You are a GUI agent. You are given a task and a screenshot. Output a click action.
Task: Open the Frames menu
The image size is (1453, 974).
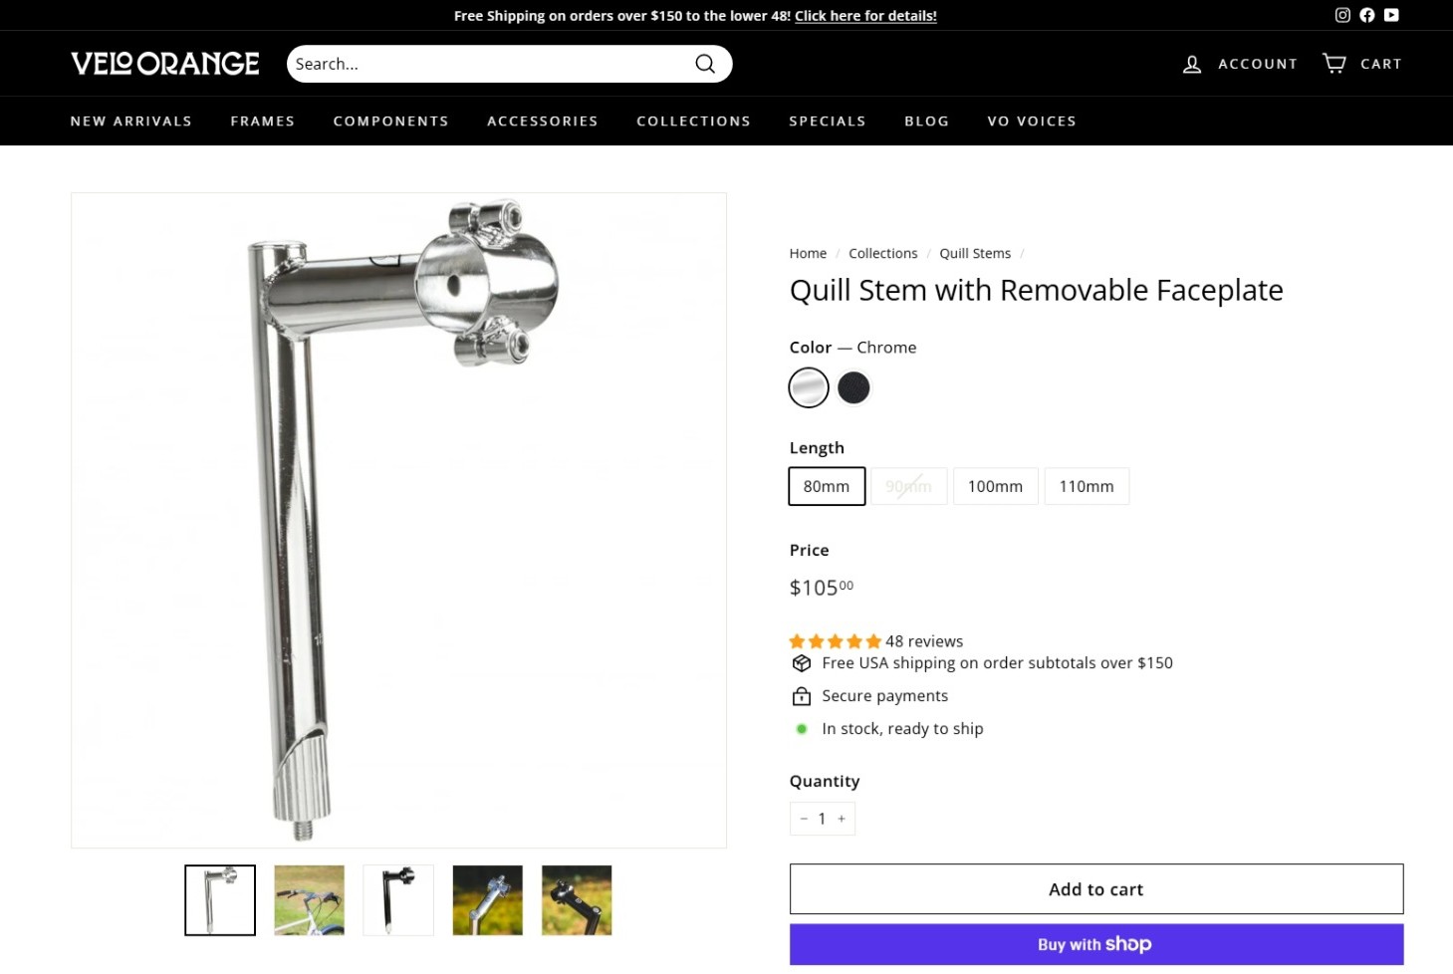coord(263,122)
